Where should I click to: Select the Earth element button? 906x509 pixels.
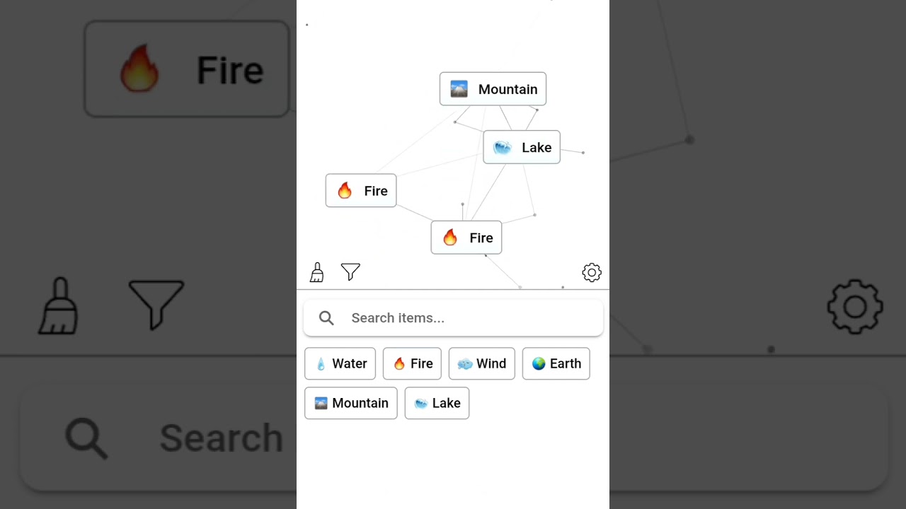point(556,363)
